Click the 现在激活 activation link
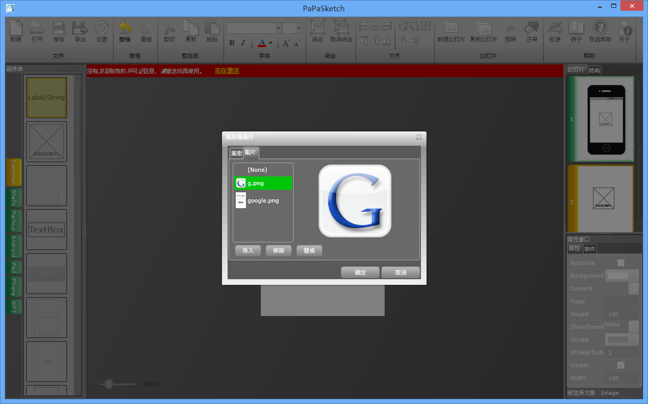The height and width of the screenshot is (404, 648). tap(227, 71)
